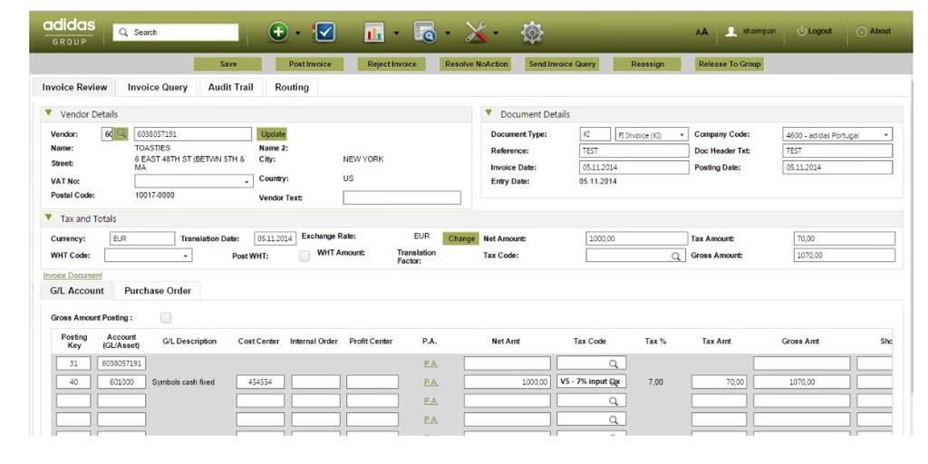Click the AA font size icon
Screen dimensions: 928x464
pos(702,32)
